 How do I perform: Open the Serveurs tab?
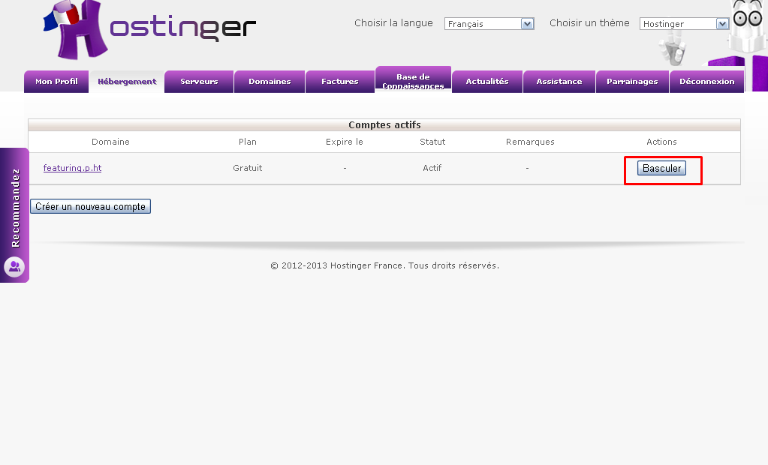point(199,82)
